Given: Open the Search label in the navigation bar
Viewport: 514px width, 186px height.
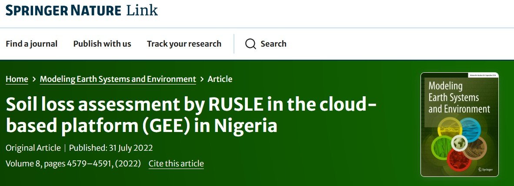Looking at the screenshot, I should coord(274,44).
